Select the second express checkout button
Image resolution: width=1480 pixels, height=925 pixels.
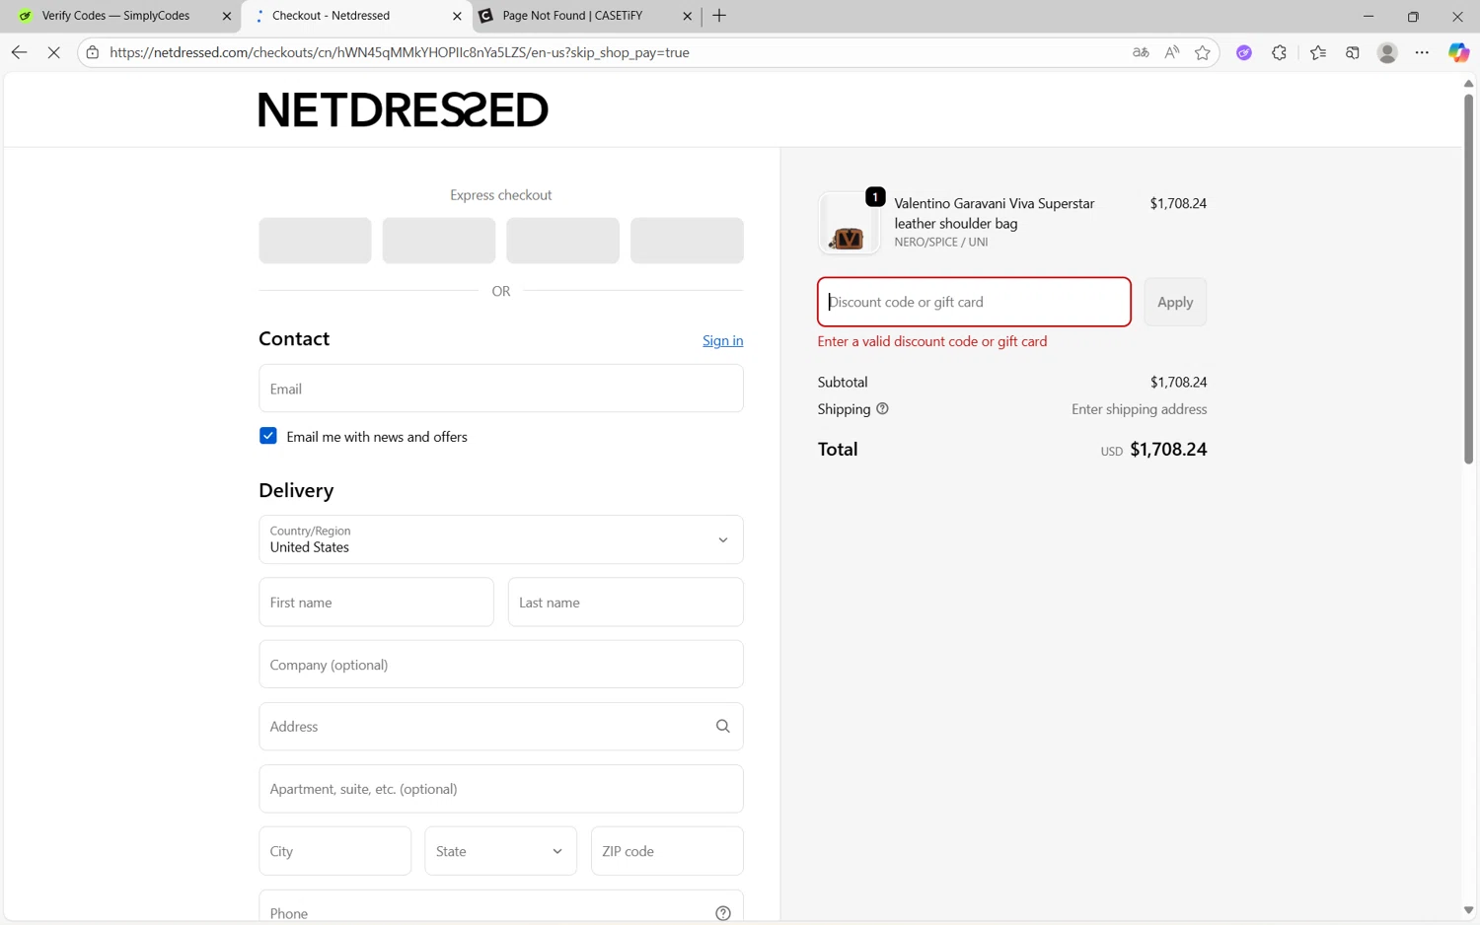click(439, 241)
